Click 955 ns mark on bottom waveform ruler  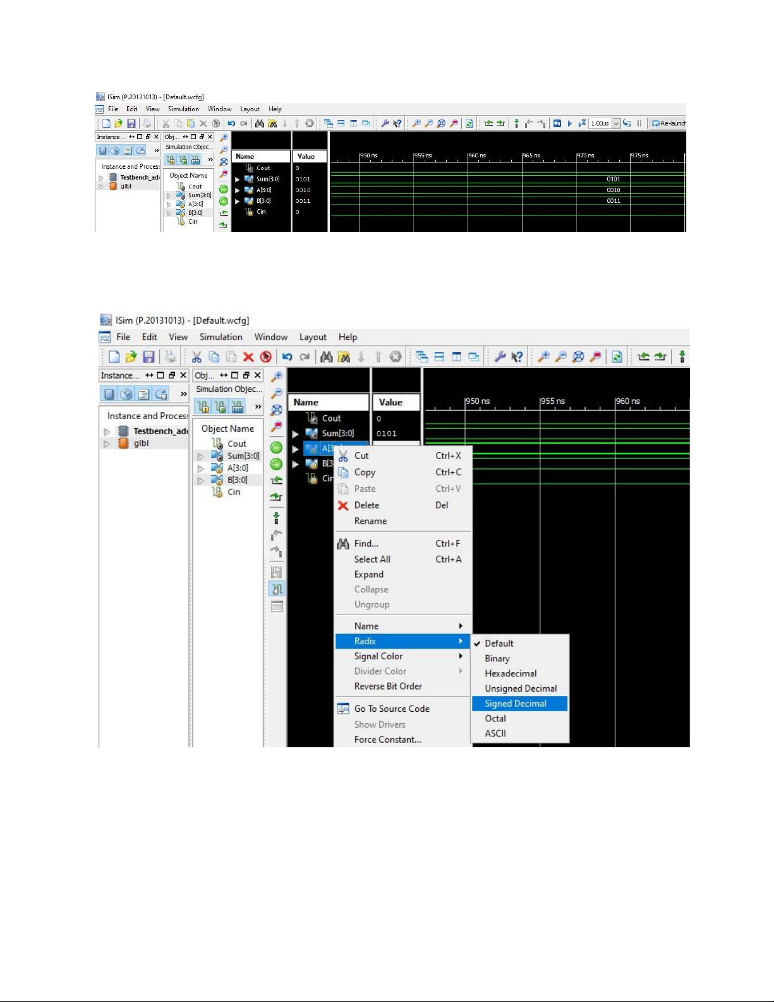point(552,401)
